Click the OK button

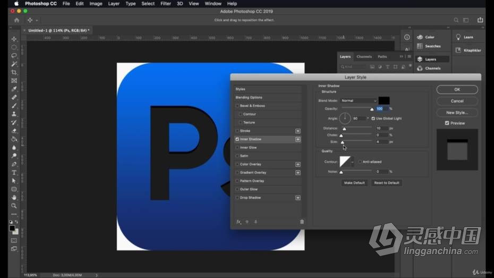point(457,89)
